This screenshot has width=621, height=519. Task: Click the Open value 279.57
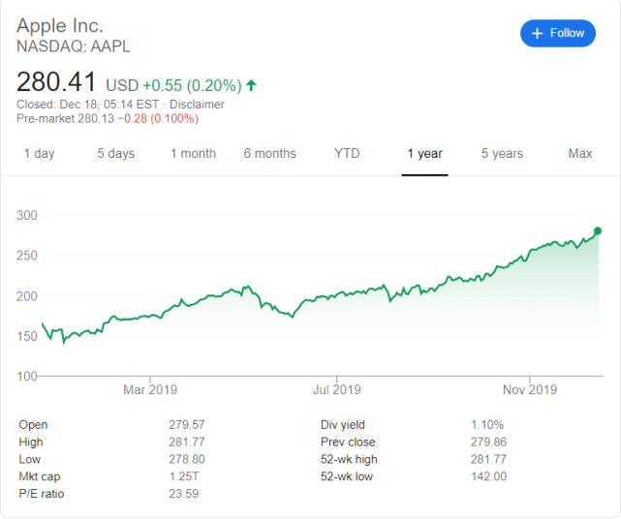(x=187, y=425)
